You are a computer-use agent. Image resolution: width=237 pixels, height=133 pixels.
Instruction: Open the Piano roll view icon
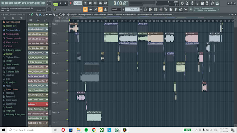coord(151,9)
